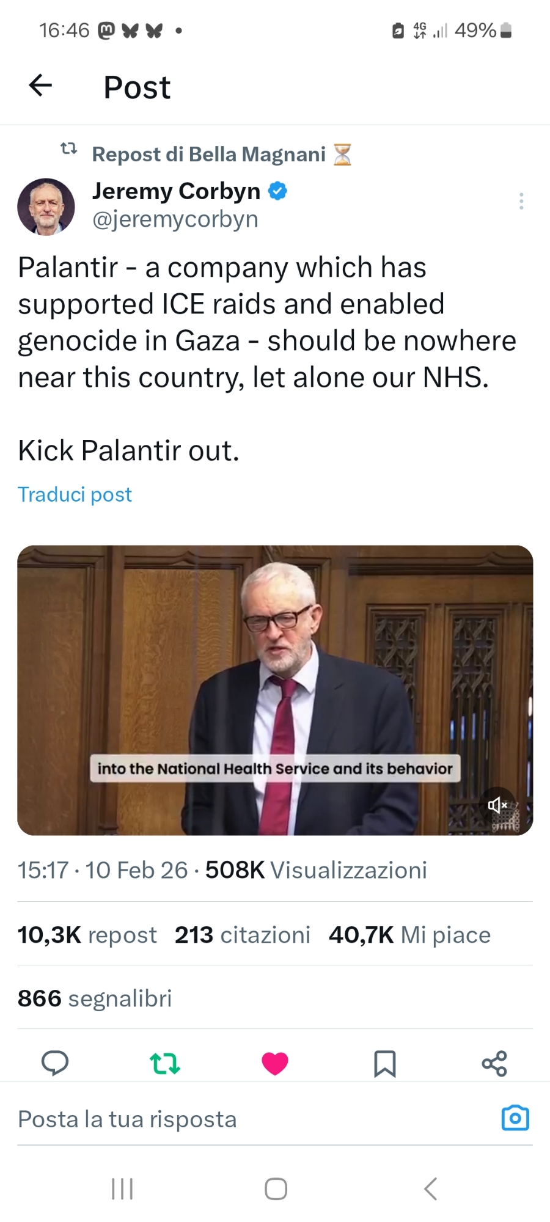Bookmark the post with the bookmark icon

384,1063
